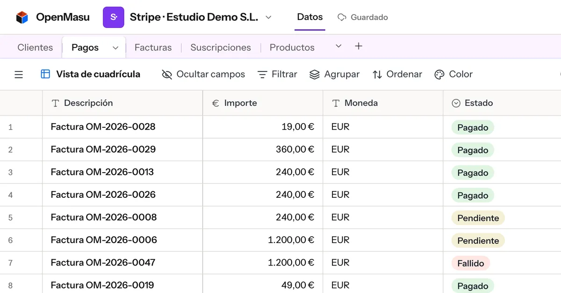The width and height of the screenshot is (561, 293).
Task: Select the cell Factura OM-2026-0026
Action: tap(122, 195)
